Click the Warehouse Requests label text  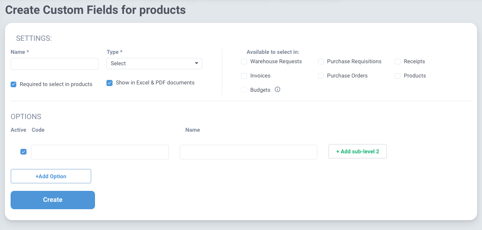(x=276, y=62)
